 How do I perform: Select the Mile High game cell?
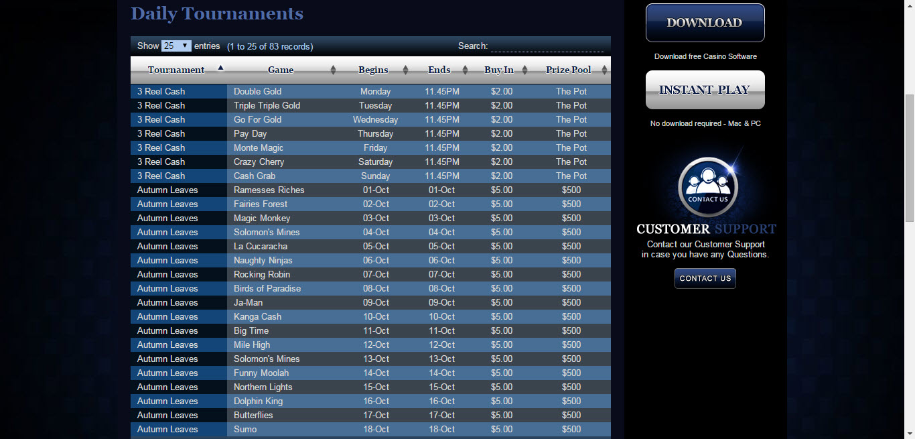[283, 344]
